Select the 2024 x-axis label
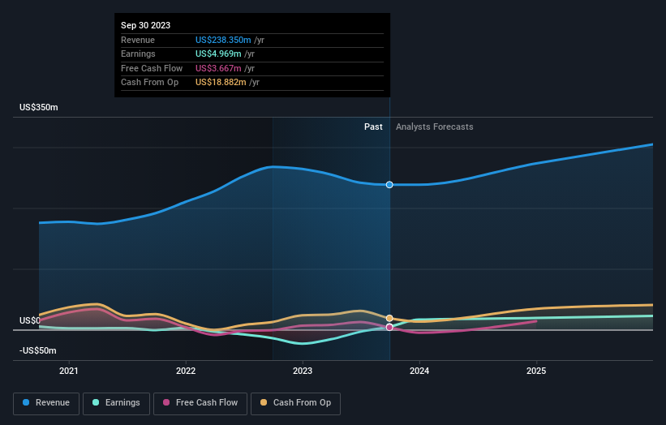Screen dimensions: 666x425 tap(419, 371)
